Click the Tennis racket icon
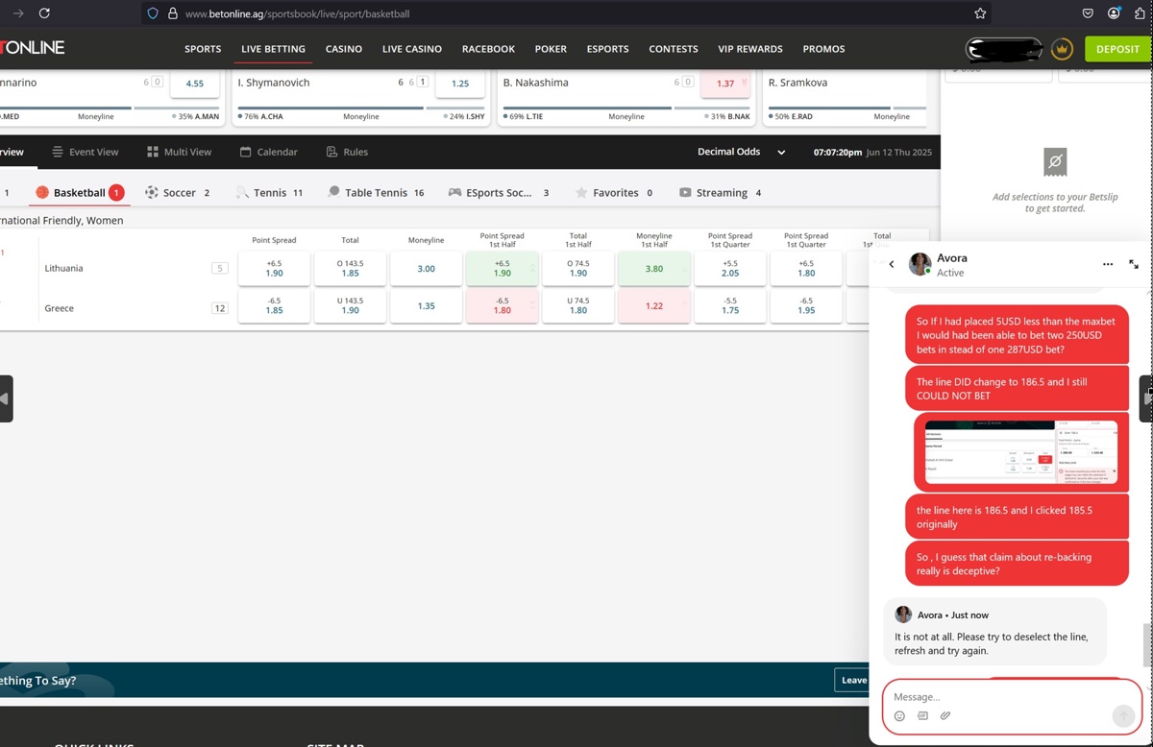The height and width of the screenshot is (747, 1153). [x=242, y=192]
